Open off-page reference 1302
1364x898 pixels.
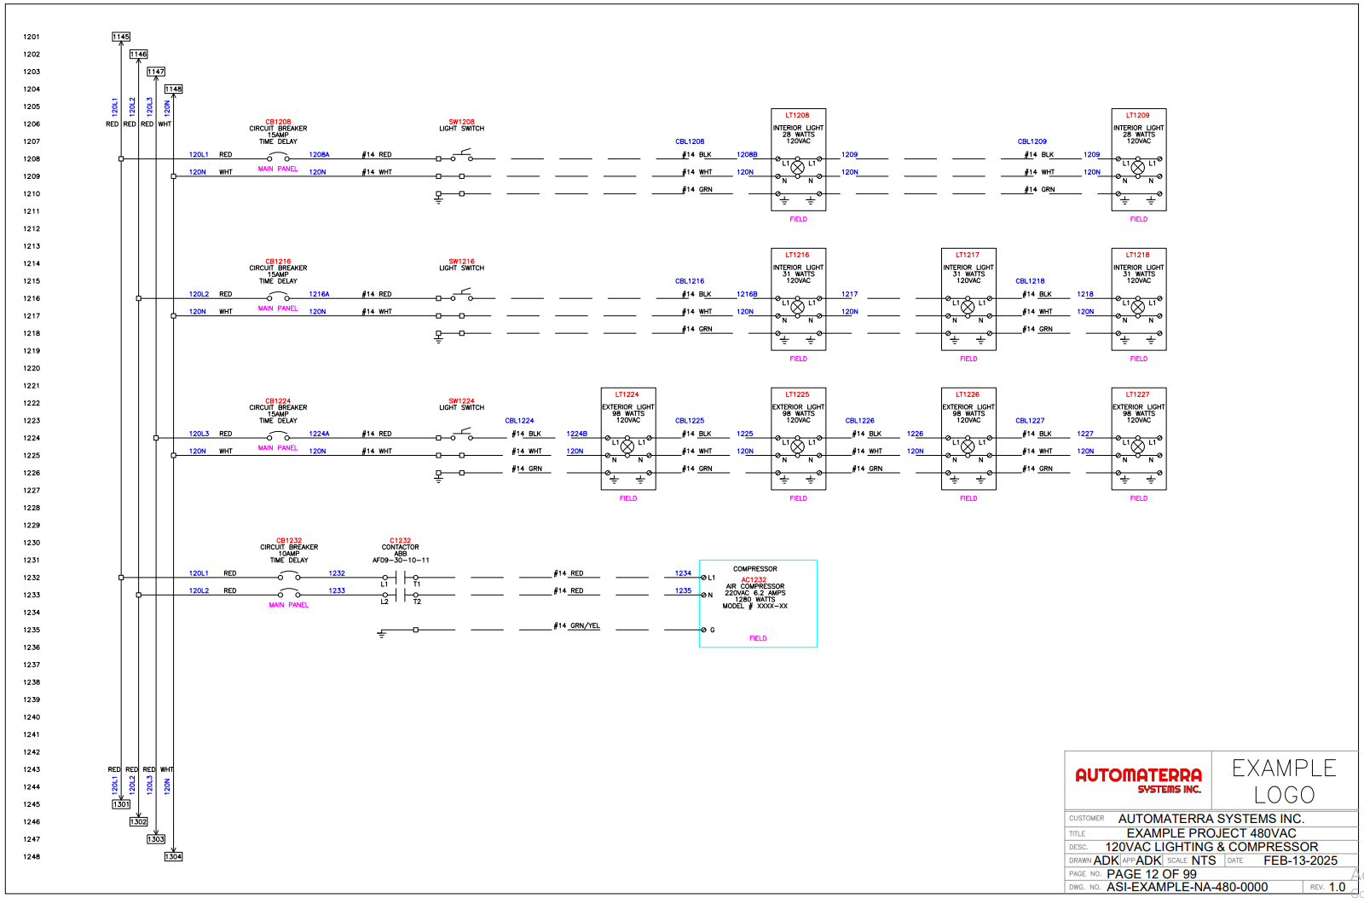(x=138, y=822)
